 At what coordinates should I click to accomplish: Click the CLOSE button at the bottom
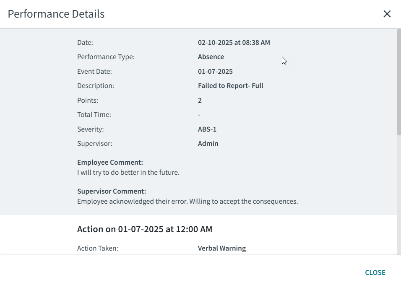pos(375,272)
